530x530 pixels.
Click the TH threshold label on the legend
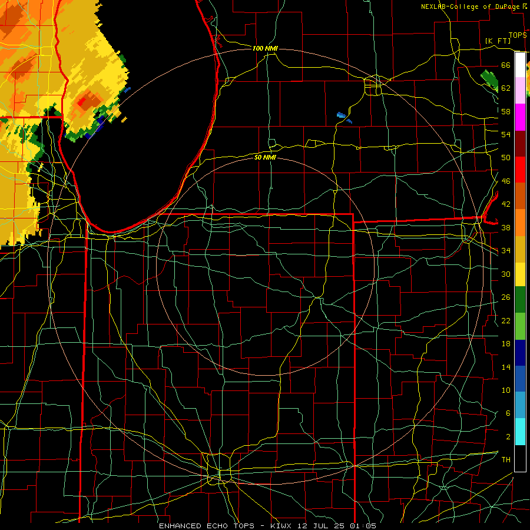506,460
